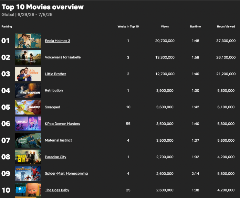Open the KPop Demon Hunters link
Viewport: 240px width, 198px height.
(62, 124)
